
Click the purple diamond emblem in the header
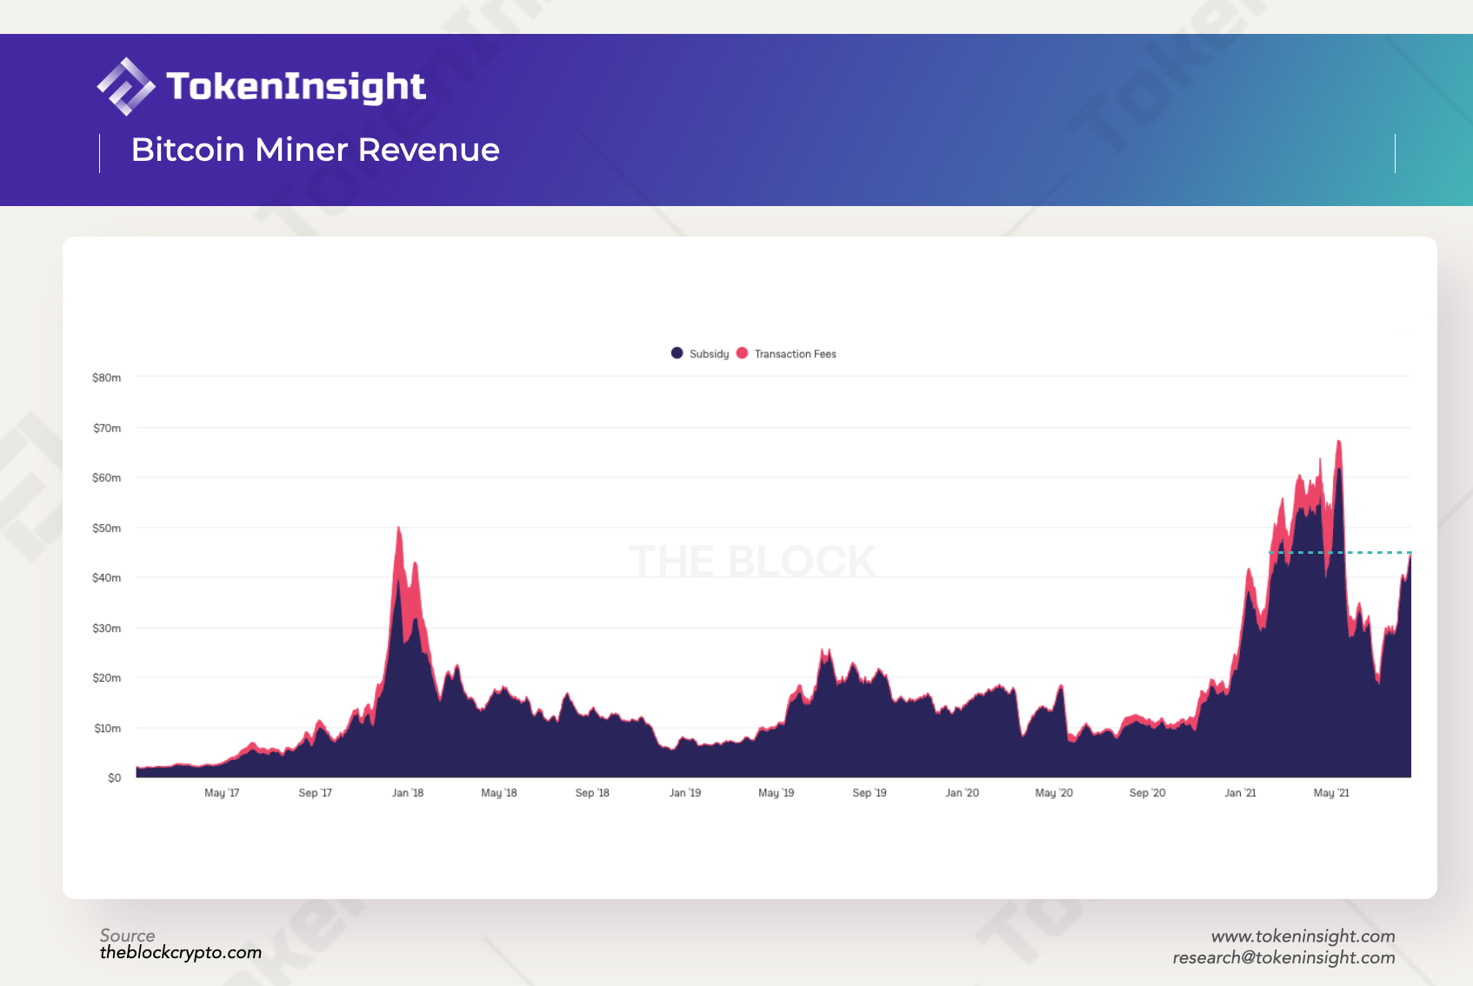click(124, 86)
